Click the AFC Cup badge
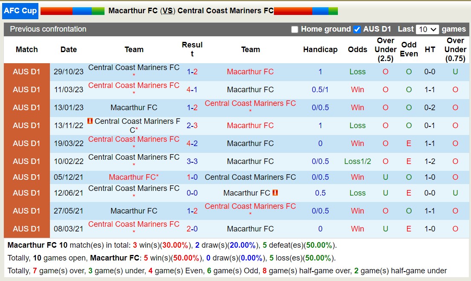This screenshot has width=471, height=281. point(20,11)
